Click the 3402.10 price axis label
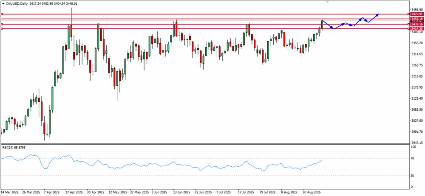425x196 pixels. (x=417, y=32)
